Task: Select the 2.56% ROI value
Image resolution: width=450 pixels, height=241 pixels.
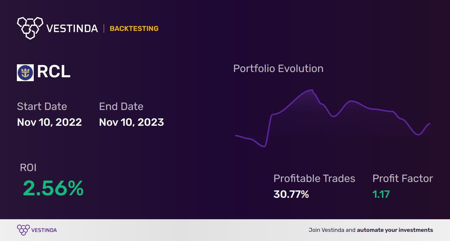Action: tap(53, 188)
